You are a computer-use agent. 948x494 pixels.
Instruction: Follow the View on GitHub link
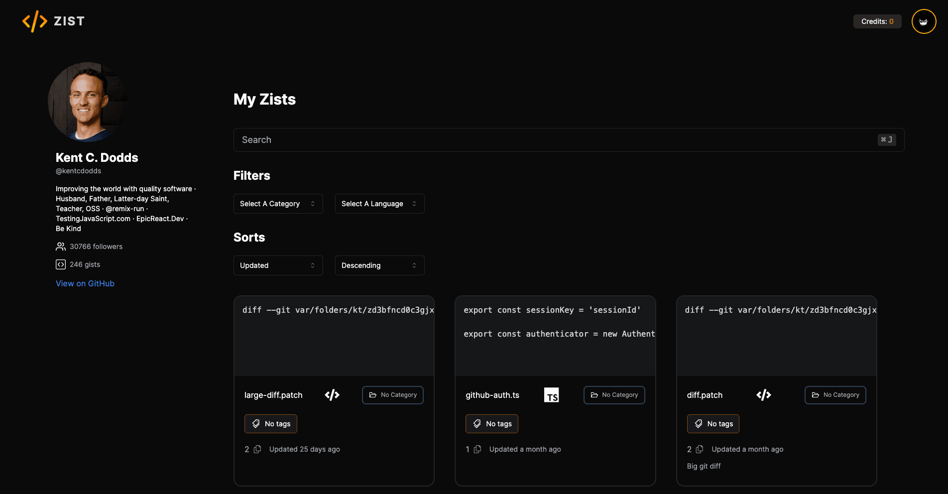pos(85,283)
